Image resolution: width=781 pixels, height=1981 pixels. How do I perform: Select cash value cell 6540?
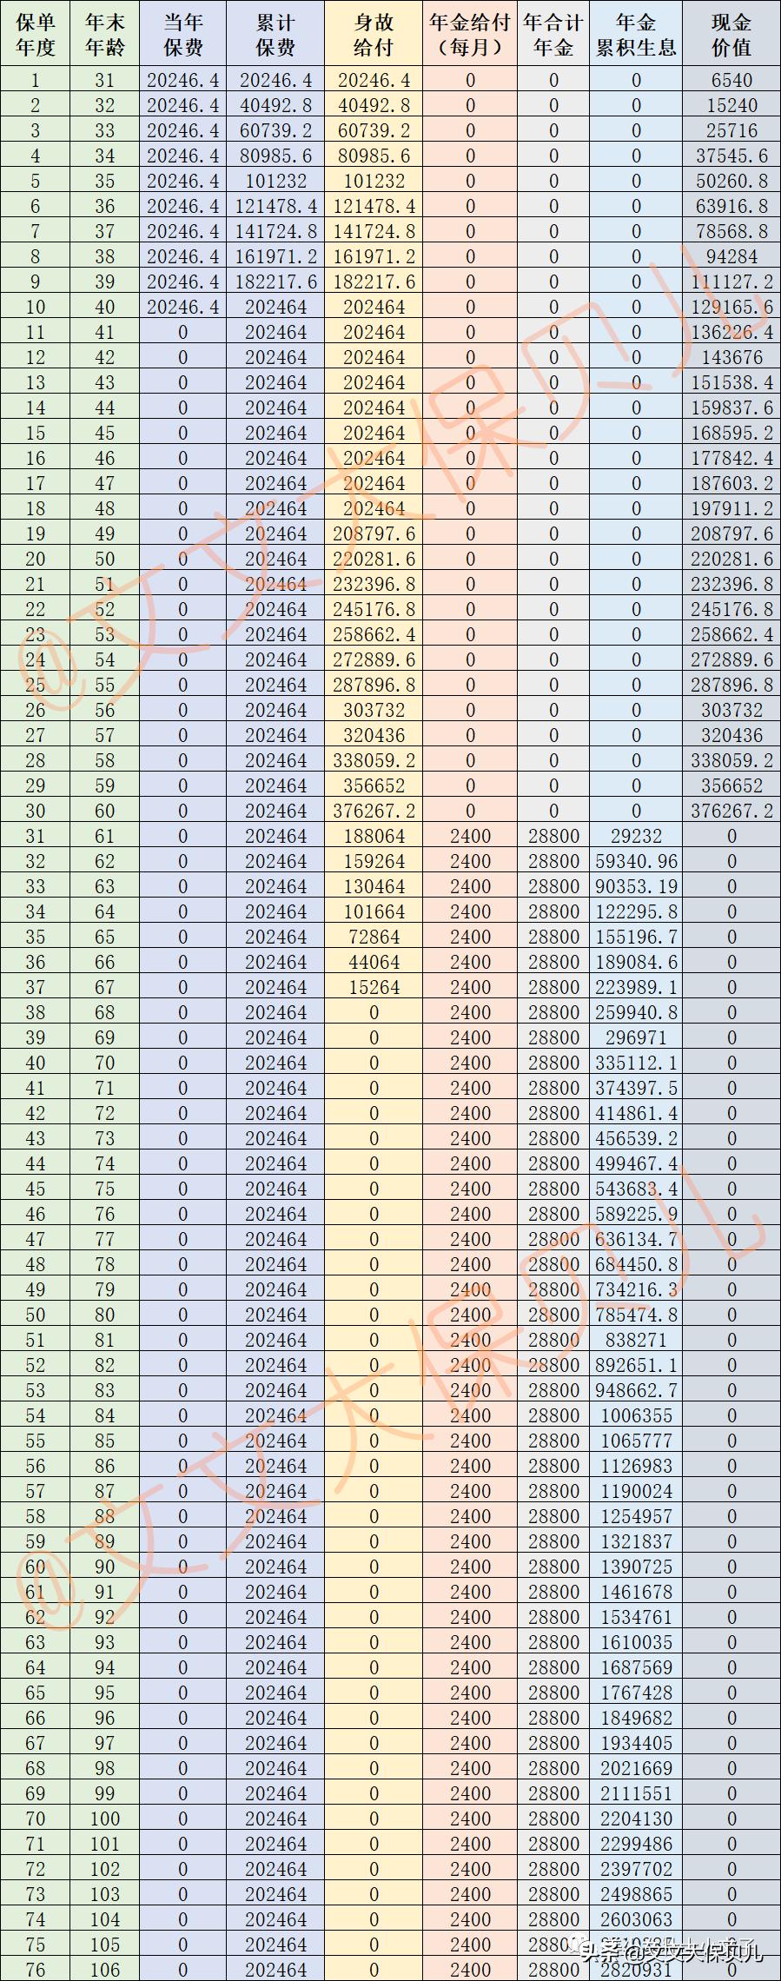pos(731,80)
